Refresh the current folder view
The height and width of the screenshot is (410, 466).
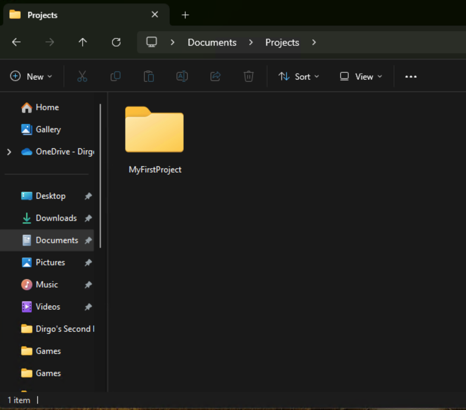click(x=116, y=42)
